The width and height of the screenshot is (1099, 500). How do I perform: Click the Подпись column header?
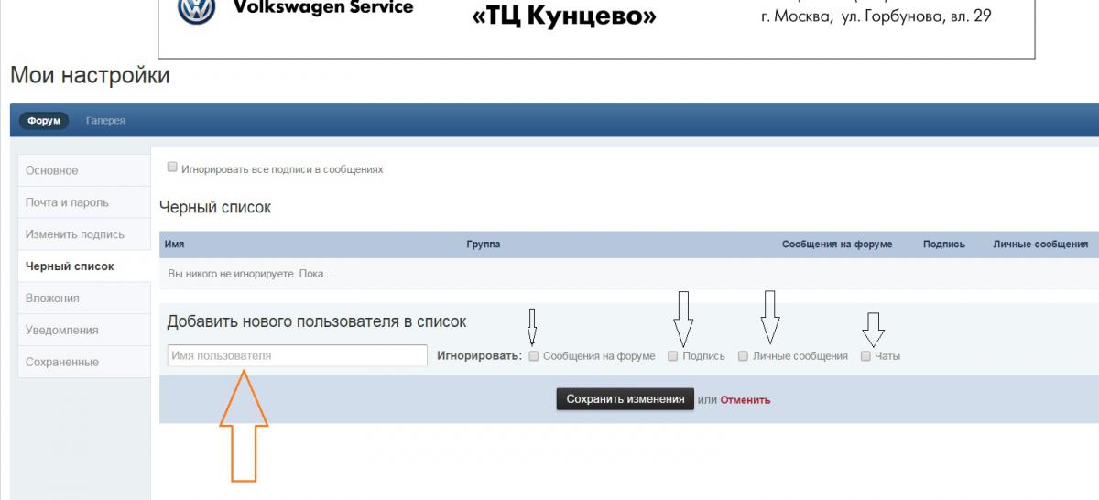[944, 245]
